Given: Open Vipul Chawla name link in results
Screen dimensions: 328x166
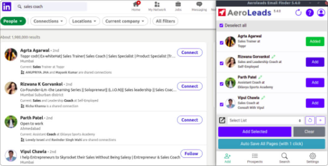Looking at the screenshot, I should coord(33,151).
